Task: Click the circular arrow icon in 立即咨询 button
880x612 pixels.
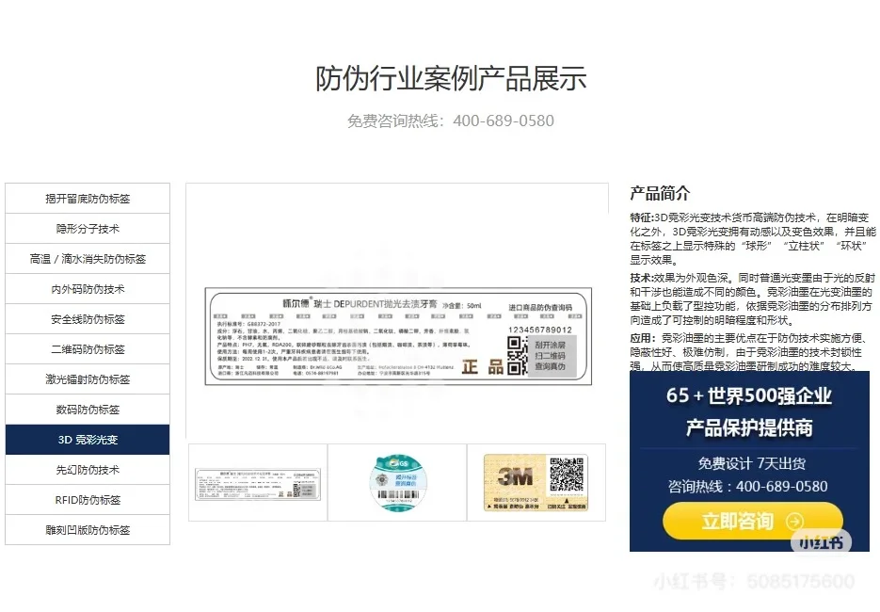Action: tap(794, 522)
